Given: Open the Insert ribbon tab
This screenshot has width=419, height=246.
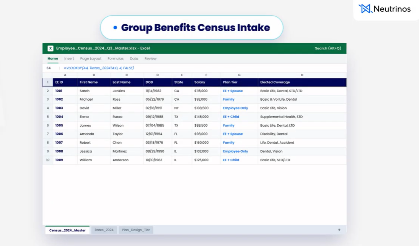Looking at the screenshot, I should click(x=69, y=59).
